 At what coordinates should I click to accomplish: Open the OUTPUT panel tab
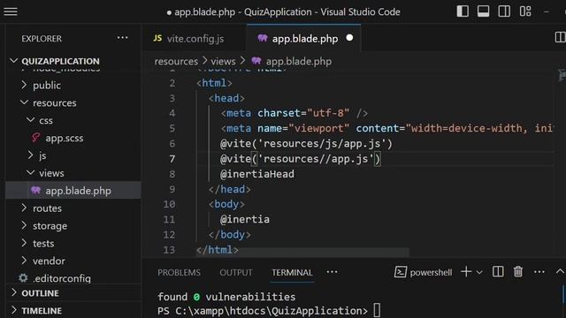[236, 273]
